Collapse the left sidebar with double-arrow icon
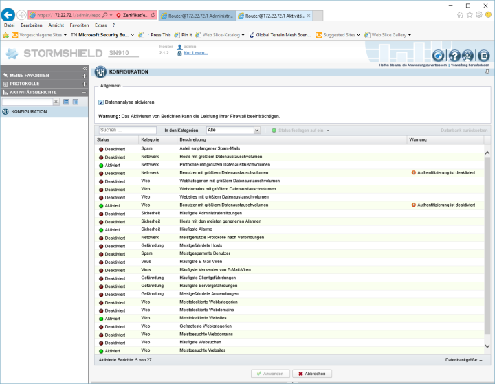Screen dimensions: 495x384 click(85, 69)
